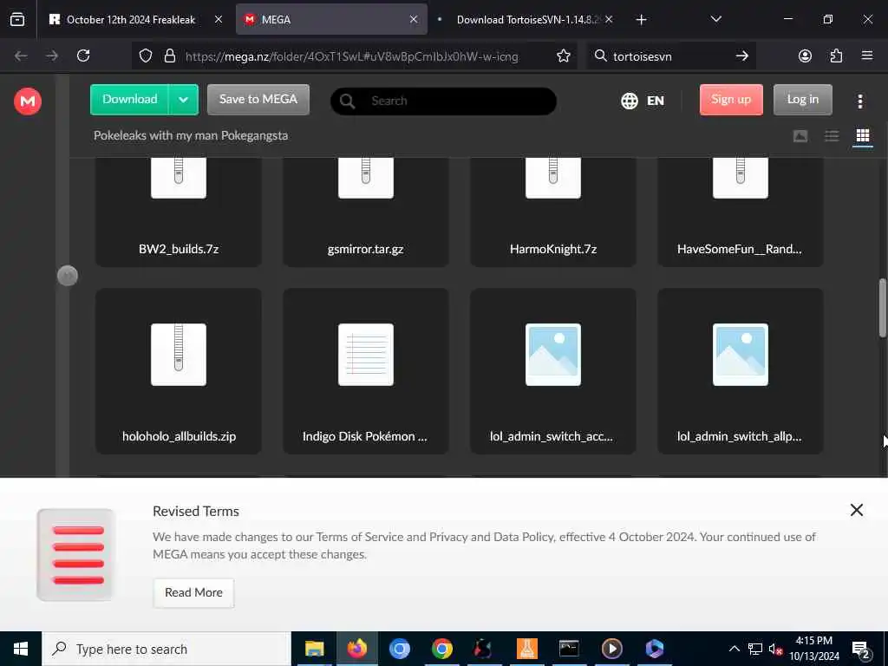Expand the Download options arrow
Viewport: 888px width, 666px height.
click(183, 100)
